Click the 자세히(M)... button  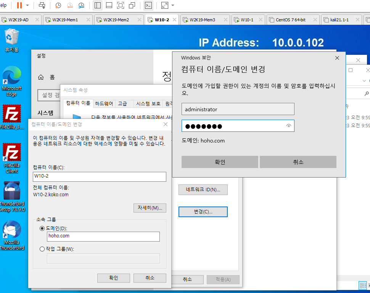(x=150, y=208)
